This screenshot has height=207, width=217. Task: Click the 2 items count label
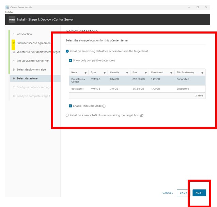pos(199,96)
